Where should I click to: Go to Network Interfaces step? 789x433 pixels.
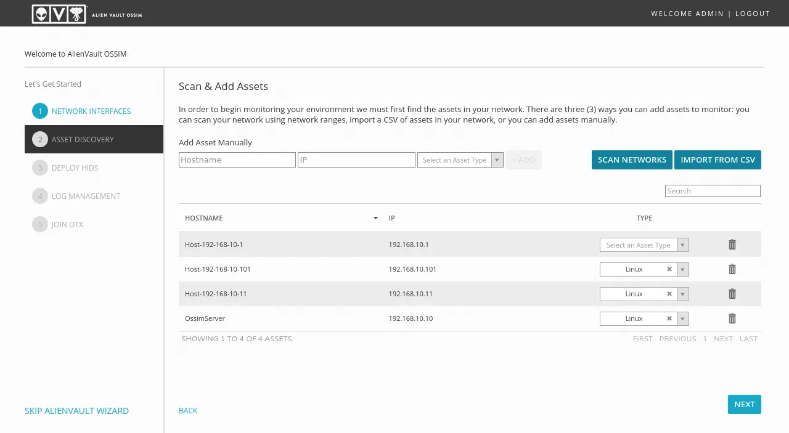click(91, 111)
